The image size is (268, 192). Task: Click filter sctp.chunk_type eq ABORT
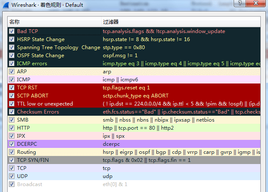point(135,96)
